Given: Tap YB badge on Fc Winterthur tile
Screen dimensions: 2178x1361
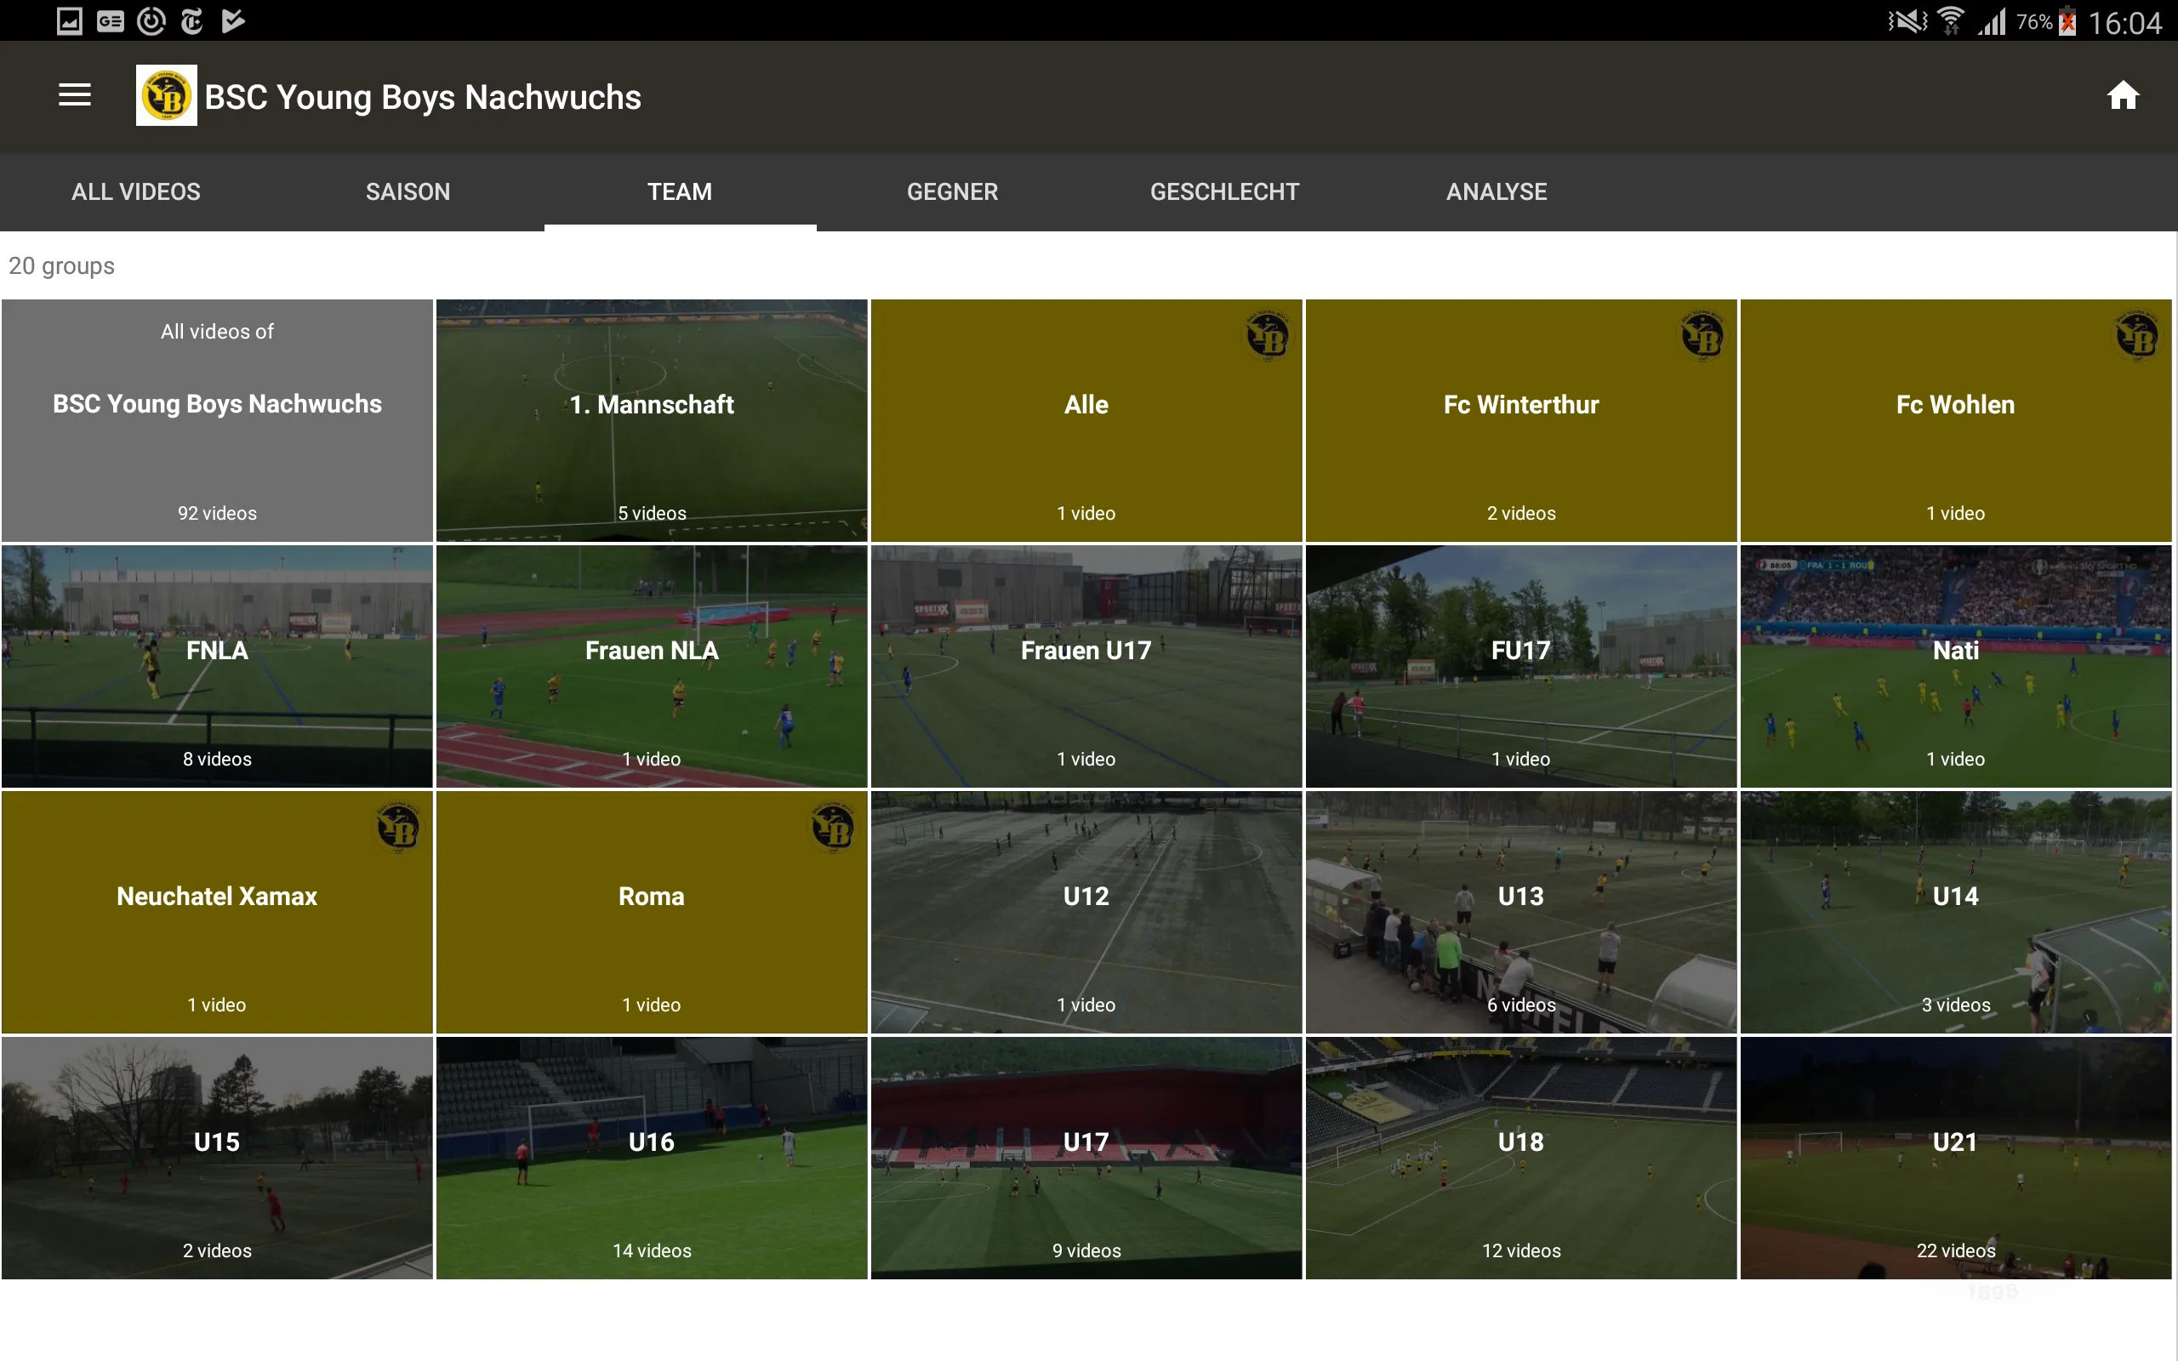Looking at the screenshot, I should click(x=1702, y=335).
